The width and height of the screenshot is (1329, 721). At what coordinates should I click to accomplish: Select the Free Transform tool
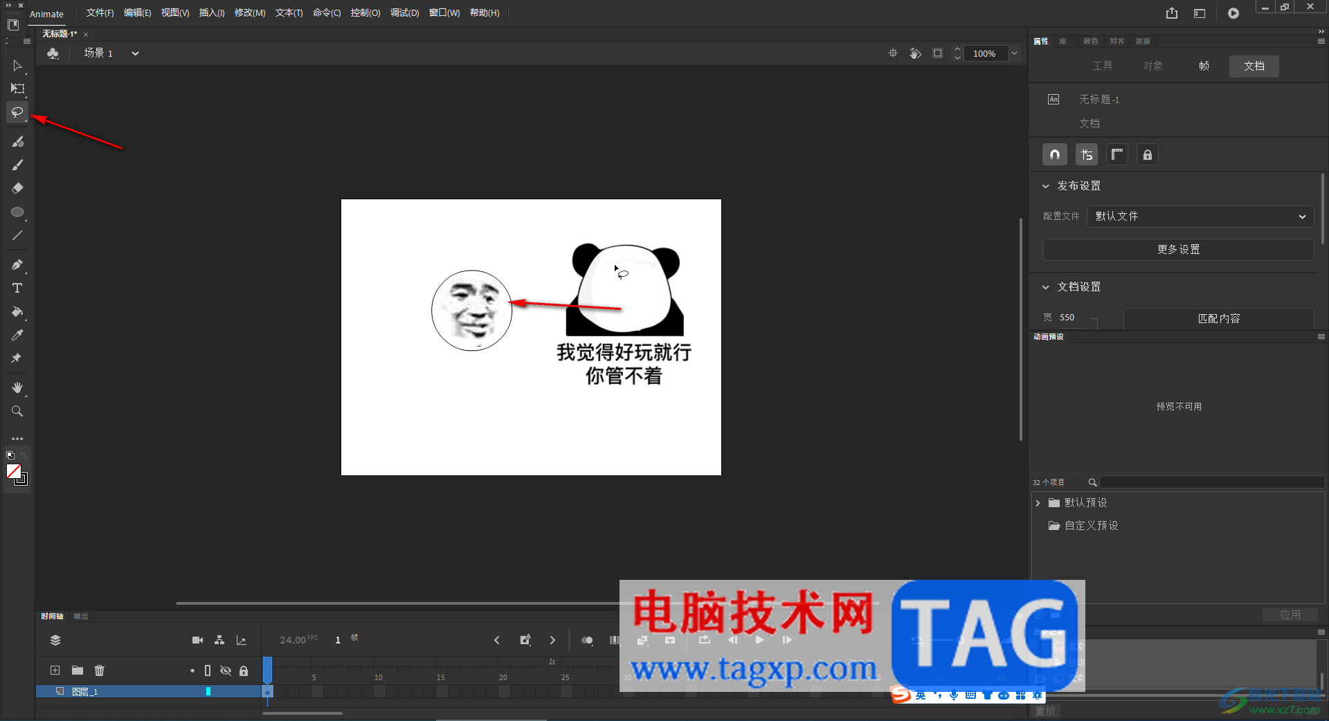pyautogui.click(x=17, y=89)
